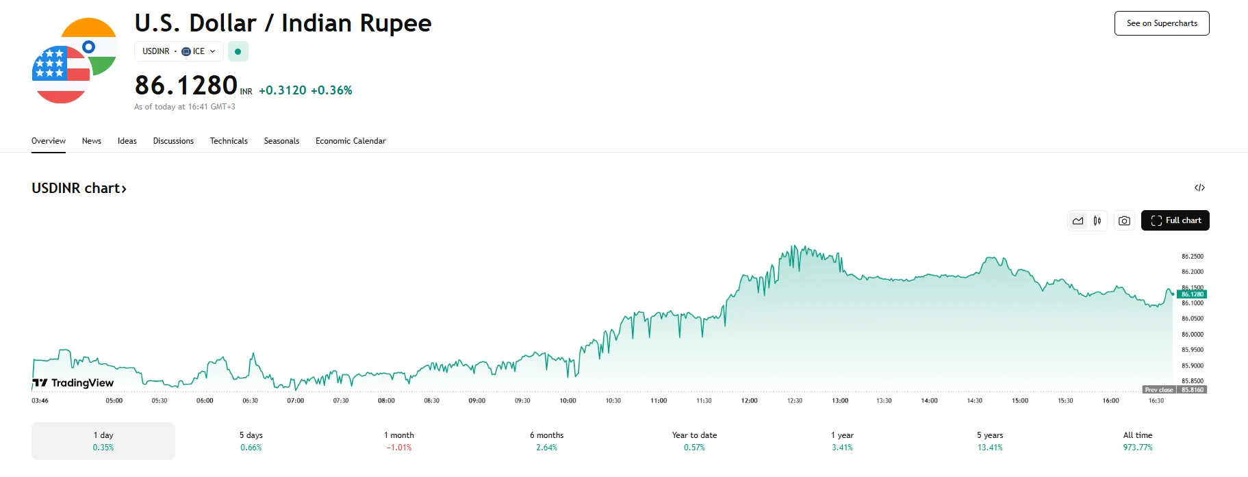This screenshot has height=477, width=1248.
Task: Click the US and India flags logo
Action: click(74, 61)
